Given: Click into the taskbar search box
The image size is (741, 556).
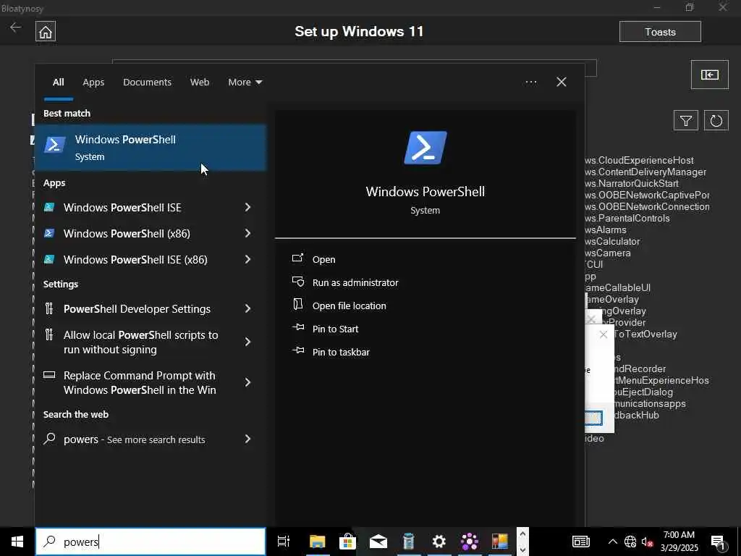Looking at the screenshot, I should click(x=151, y=542).
